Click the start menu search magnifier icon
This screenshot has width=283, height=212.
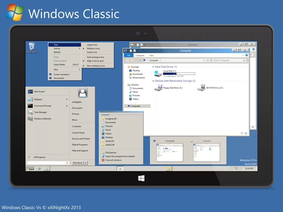coord(67,163)
